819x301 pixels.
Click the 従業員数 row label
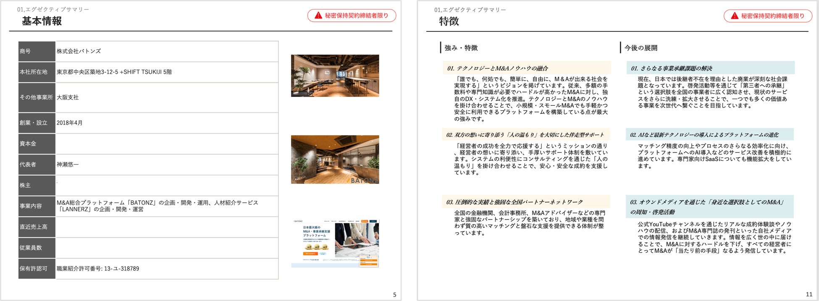37,248
